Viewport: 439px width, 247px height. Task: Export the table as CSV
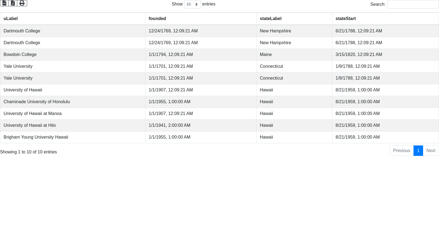coord(4,3)
